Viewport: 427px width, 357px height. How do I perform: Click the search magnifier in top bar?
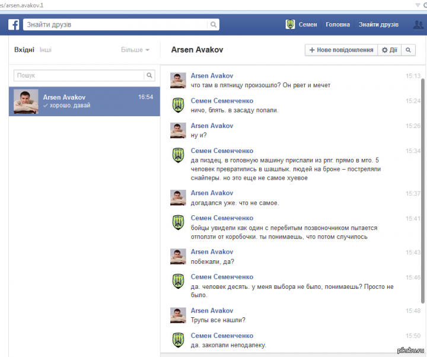(x=213, y=25)
